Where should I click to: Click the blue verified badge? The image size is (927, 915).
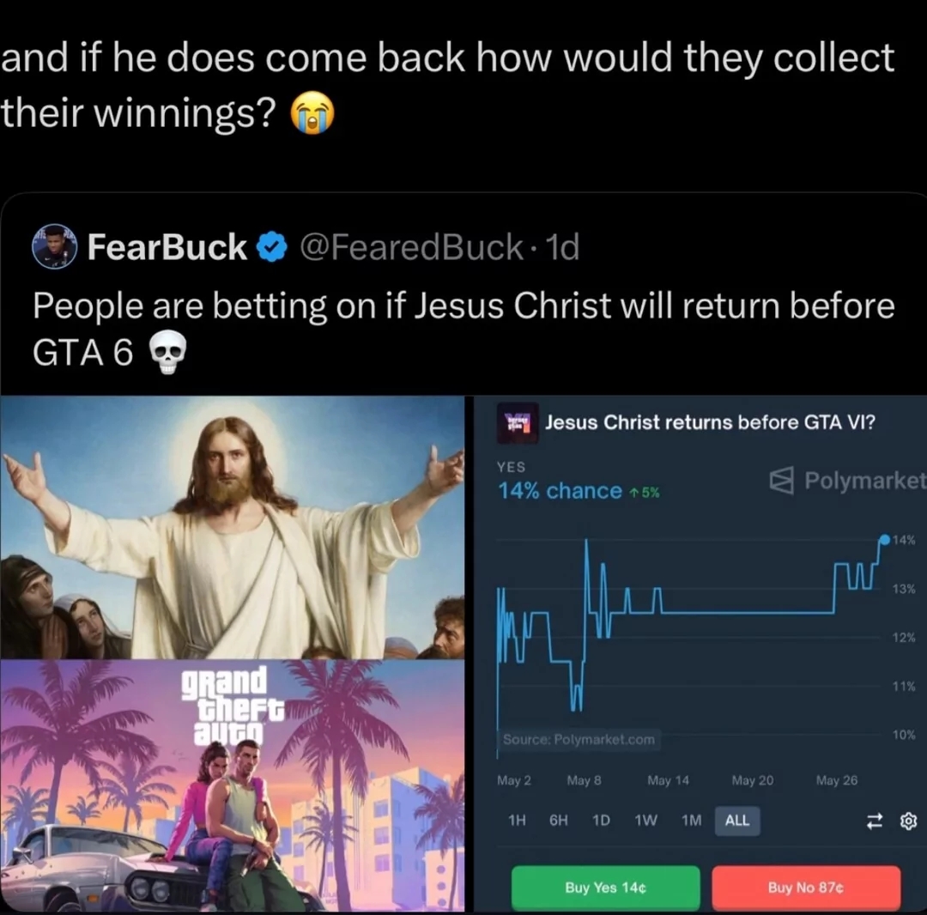point(271,247)
